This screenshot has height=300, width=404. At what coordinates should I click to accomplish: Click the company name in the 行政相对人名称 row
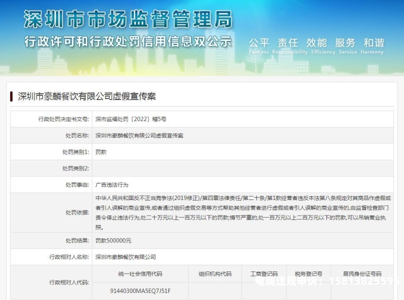(125, 257)
